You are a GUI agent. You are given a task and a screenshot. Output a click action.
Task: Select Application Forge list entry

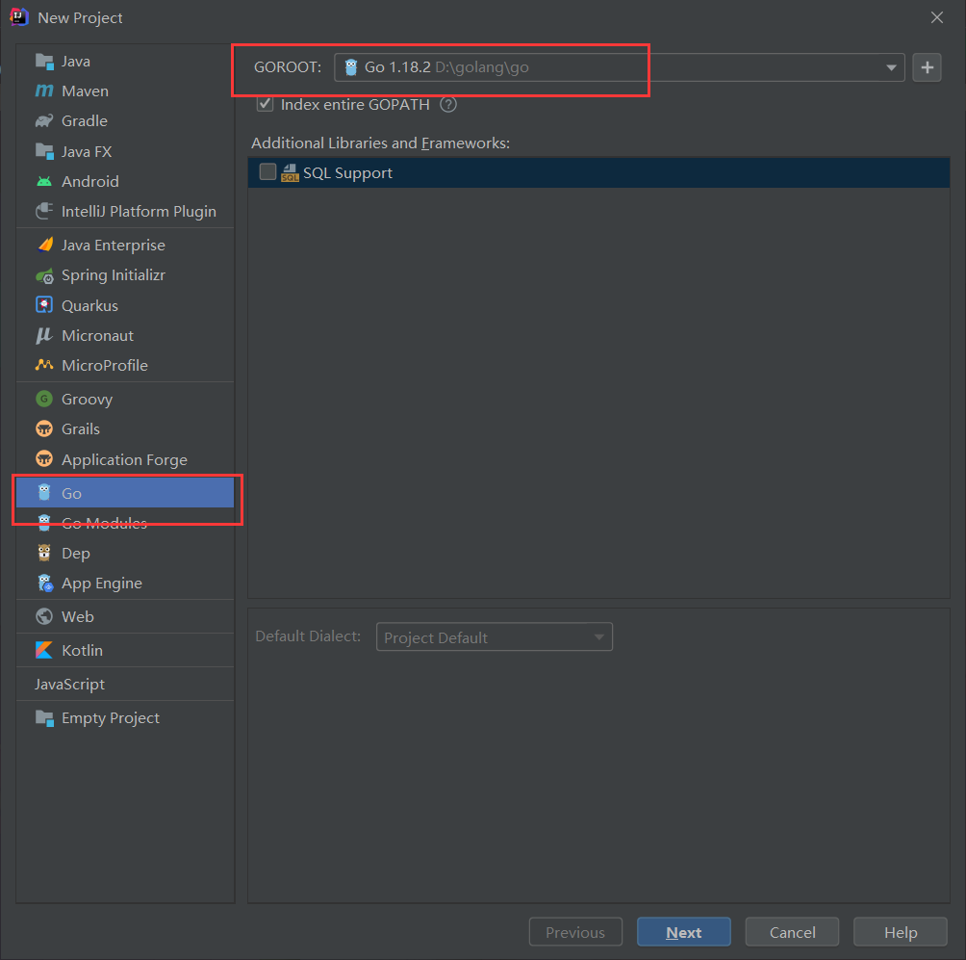point(125,459)
